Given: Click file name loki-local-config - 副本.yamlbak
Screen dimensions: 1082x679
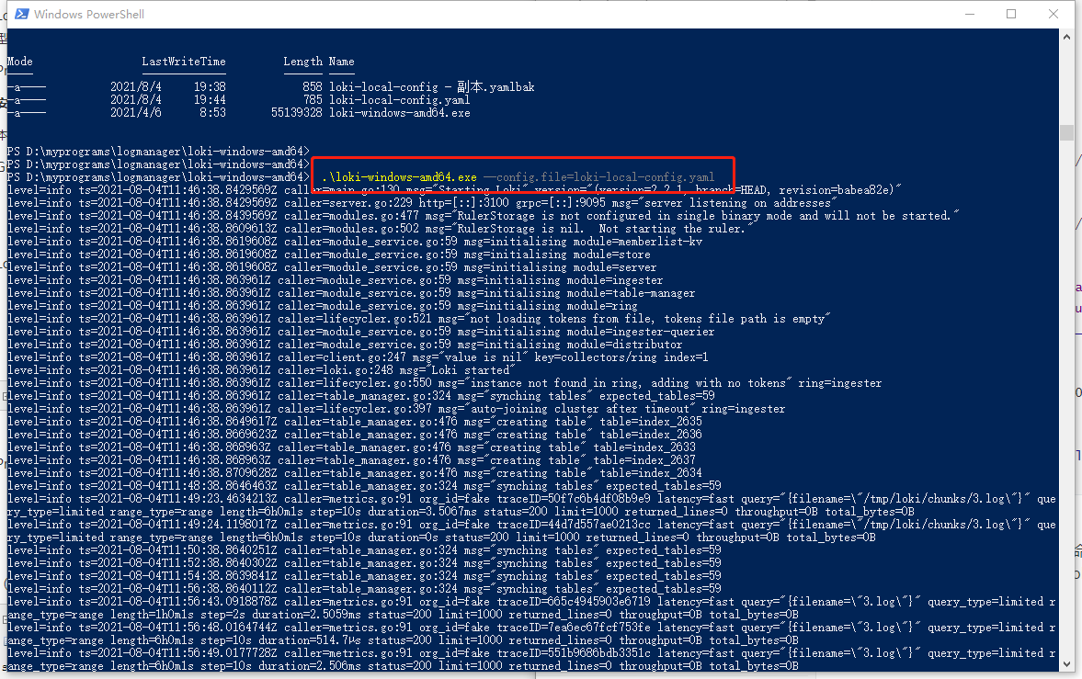Looking at the screenshot, I should coord(432,87).
